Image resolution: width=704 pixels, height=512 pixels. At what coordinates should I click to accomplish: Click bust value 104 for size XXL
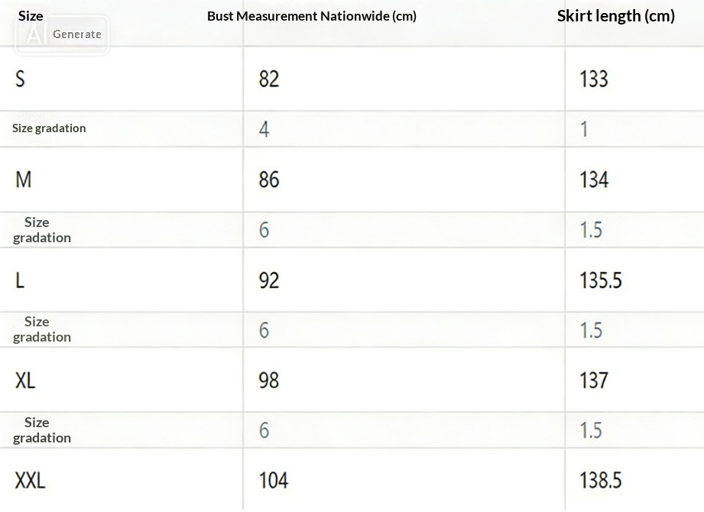coord(274,480)
